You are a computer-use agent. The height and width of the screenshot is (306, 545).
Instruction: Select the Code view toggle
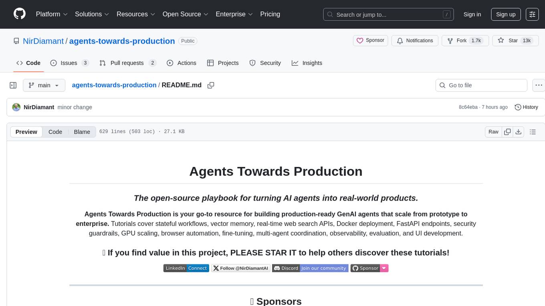[x=55, y=132]
